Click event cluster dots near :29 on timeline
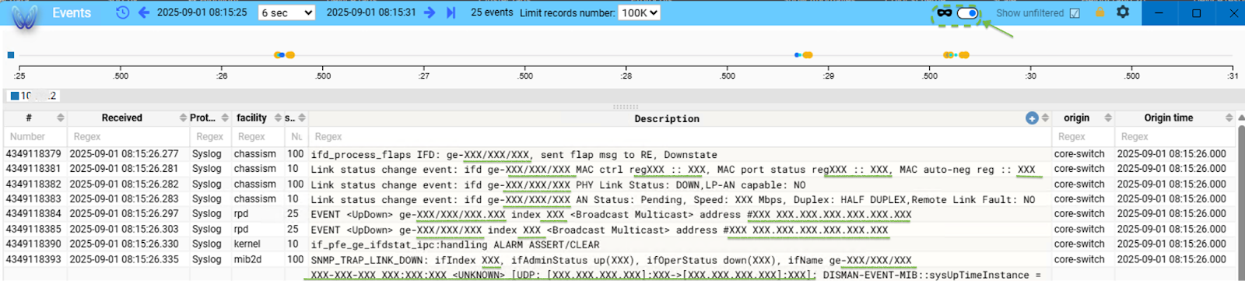This screenshot has height=281, width=1245. point(803,54)
